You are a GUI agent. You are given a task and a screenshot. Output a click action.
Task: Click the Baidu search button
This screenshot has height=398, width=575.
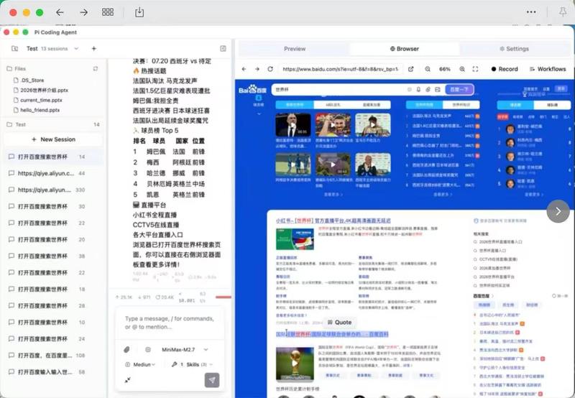(x=459, y=89)
